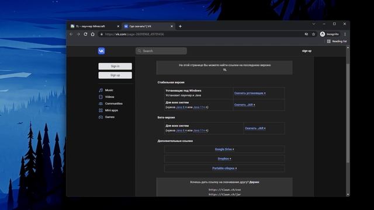Bookmark this page with the star icon
This screenshot has width=374, height=210.
313,34
